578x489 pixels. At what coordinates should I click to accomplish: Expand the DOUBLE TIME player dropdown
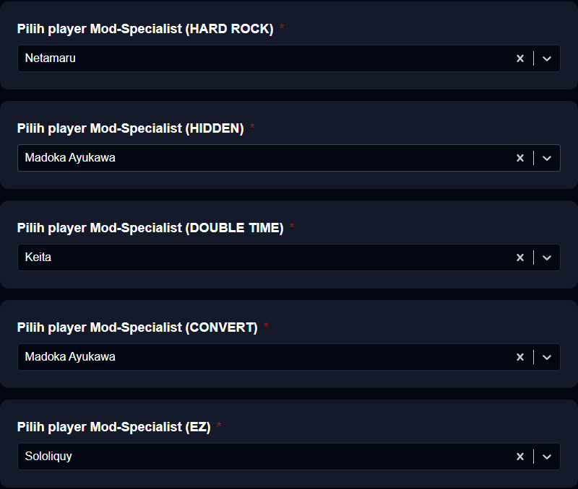(547, 257)
